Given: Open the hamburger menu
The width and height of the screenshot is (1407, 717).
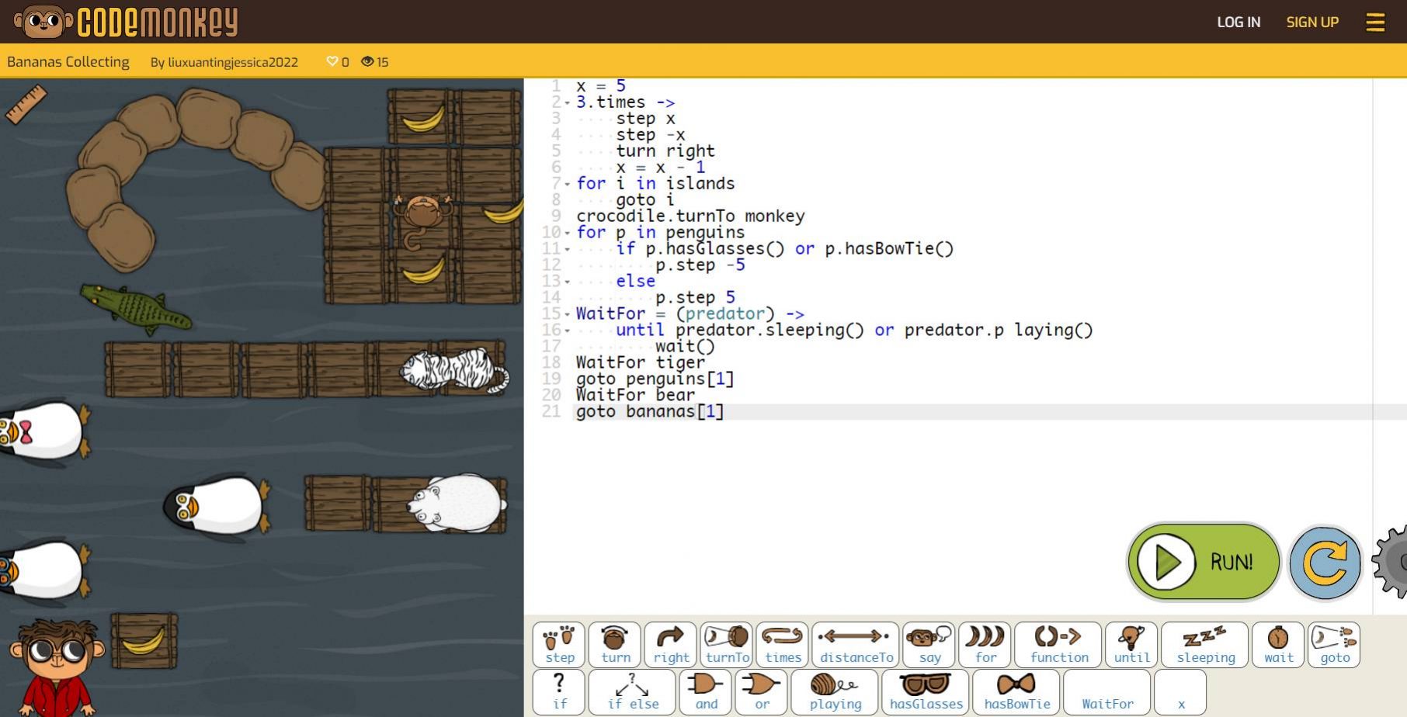Looking at the screenshot, I should (1375, 22).
